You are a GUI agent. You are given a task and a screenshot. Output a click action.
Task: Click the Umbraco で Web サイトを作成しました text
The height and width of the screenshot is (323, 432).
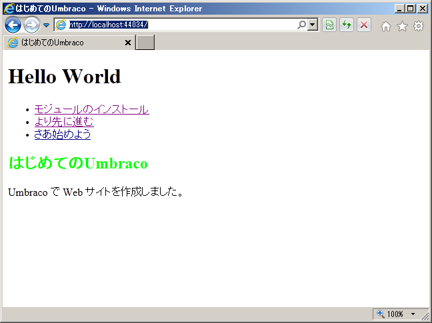coord(95,192)
